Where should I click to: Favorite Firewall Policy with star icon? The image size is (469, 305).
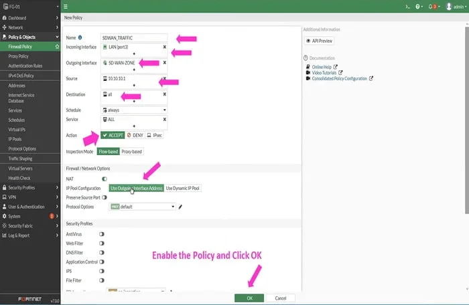point(57,47)
